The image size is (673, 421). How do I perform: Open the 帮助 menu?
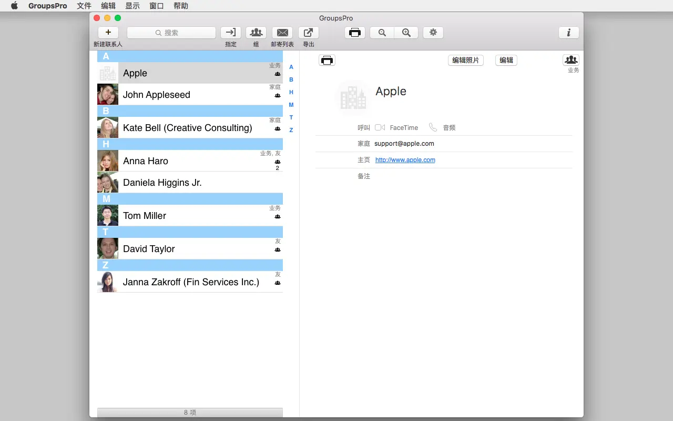point(181,6)
